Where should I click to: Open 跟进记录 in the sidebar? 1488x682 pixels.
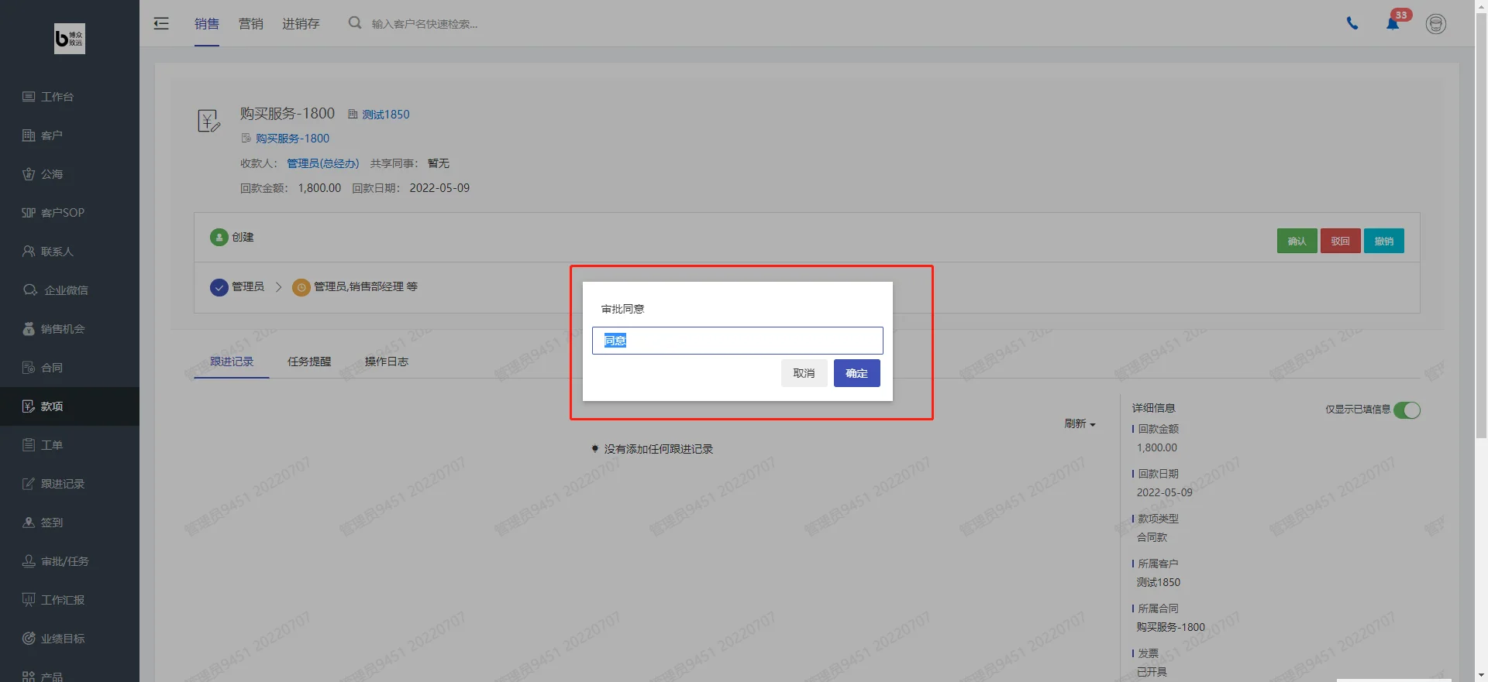(x=70, y=484)
